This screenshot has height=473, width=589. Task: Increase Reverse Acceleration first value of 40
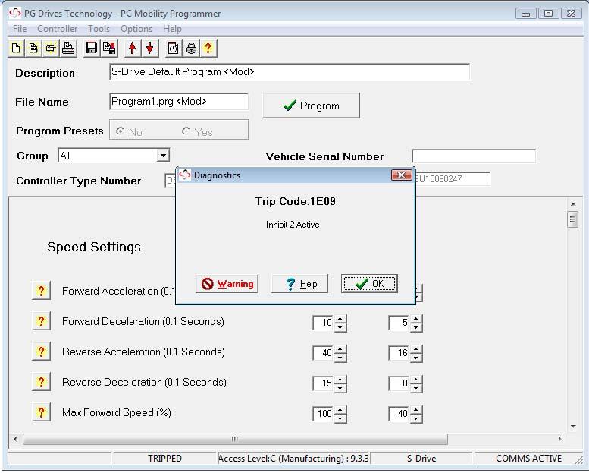point(340,349)
